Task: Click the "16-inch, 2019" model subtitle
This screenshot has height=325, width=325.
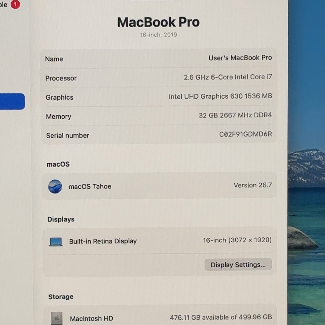Action: pyautogui.click(x=158, y=35)
